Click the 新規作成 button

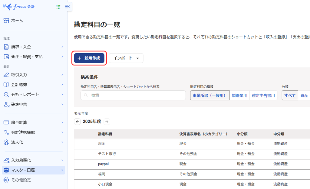click(89, 58)
